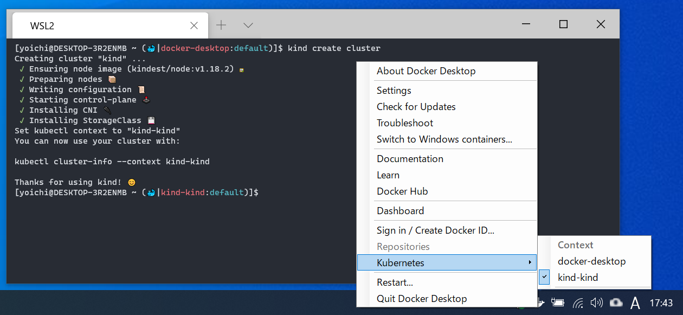Click the Docker whale tray icon
This screenshot has height=315, width=683.
(539, 303)
